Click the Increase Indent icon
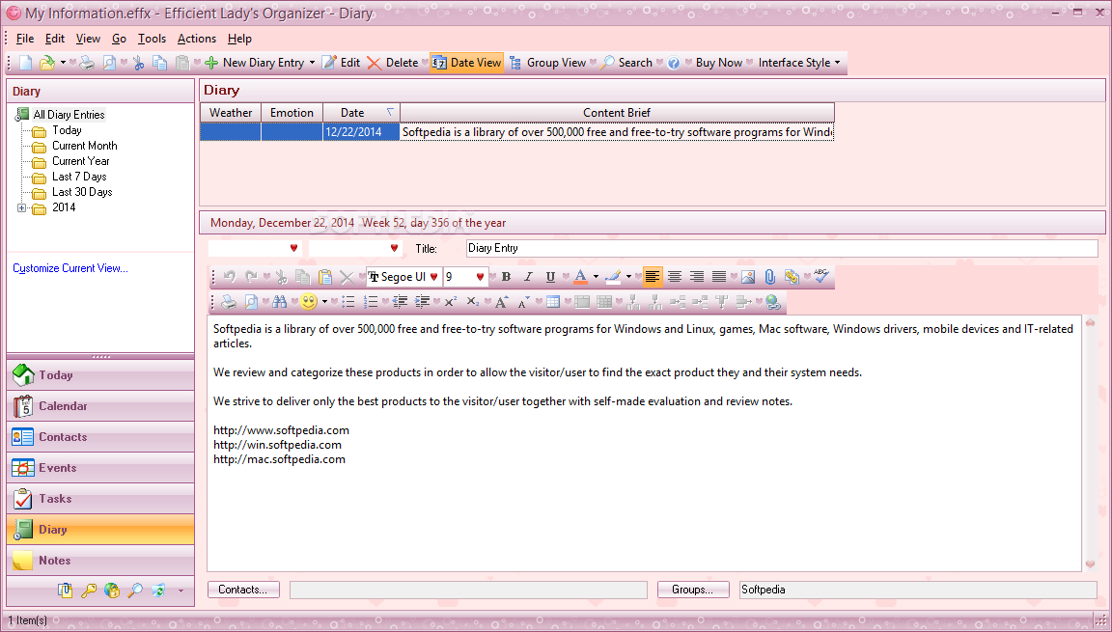This screenshot has height=632, width=1112. (422, 302)
